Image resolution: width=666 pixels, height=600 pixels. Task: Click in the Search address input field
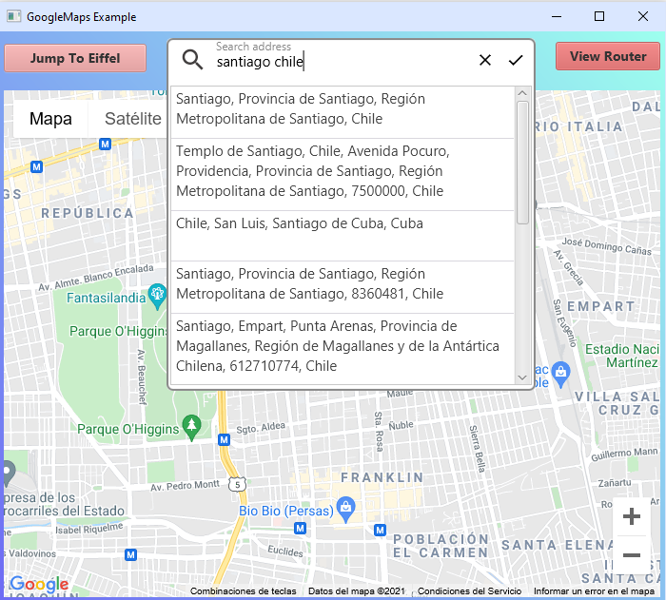point(342,62)
